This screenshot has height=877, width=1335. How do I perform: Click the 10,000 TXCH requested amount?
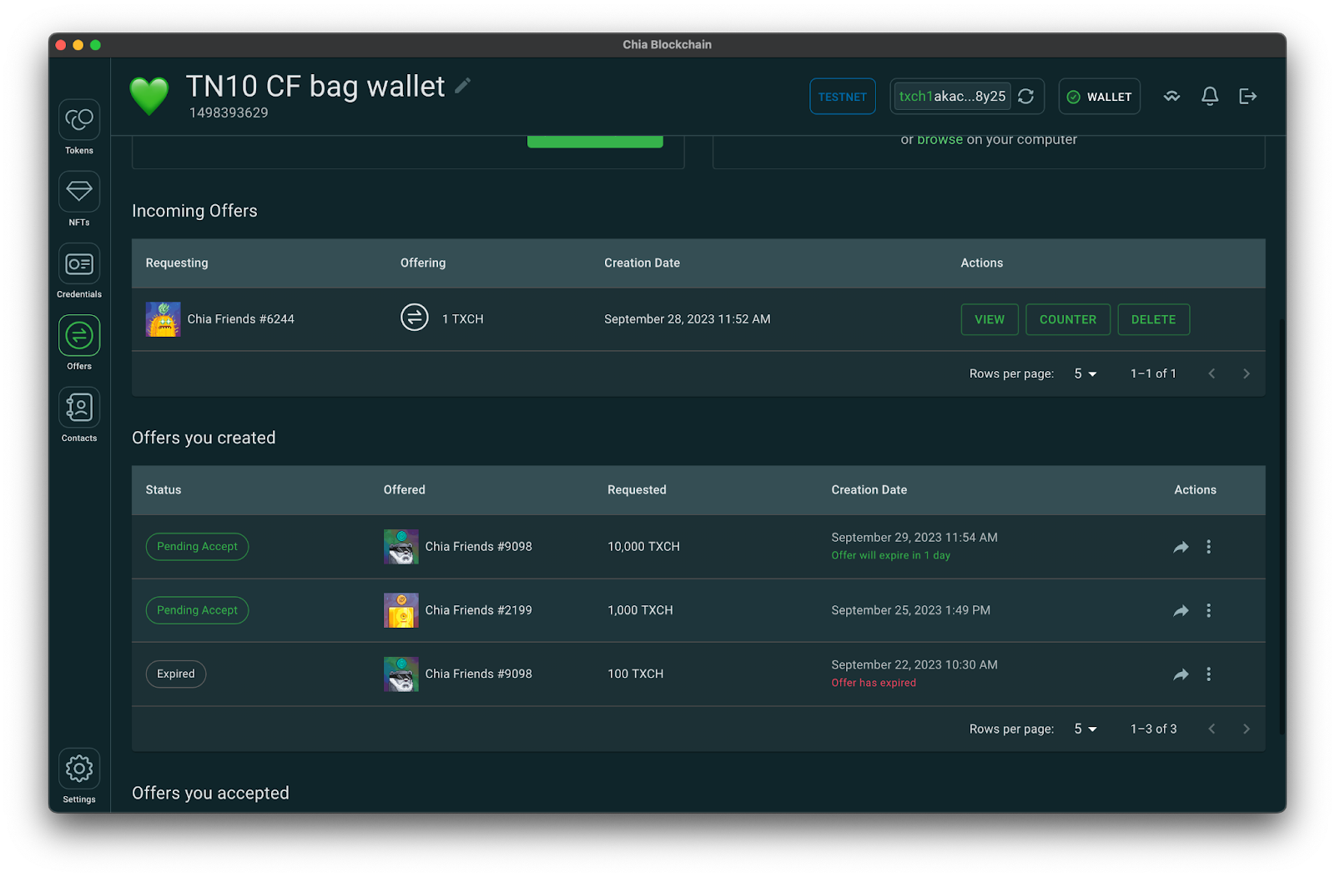643,547
